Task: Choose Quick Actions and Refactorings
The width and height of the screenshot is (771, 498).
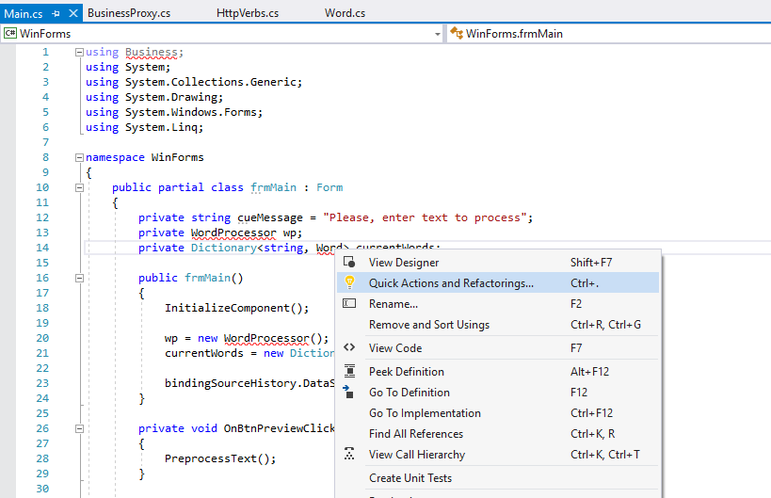Action: [x=498, y=282]
